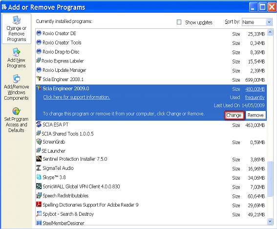Select the SCIA Shared Tools 1.0.0.5 entry text

[67, 134]
